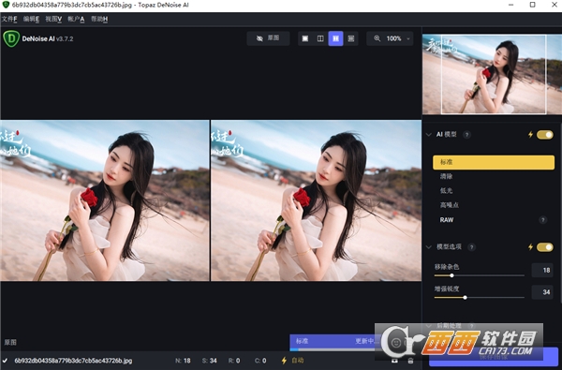The height and width of the screenshot is (370, 562).
Task: Select the 高噪点 AI model
Action: (x=494, y=205)
